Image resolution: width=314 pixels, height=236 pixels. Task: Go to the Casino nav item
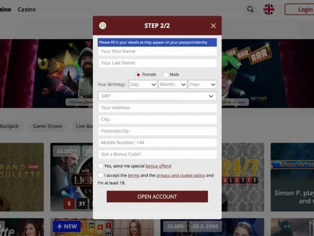27,9
